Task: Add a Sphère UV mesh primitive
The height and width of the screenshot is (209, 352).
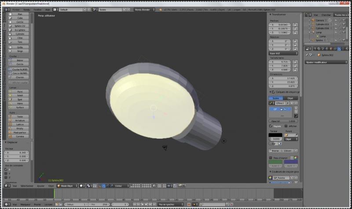Action: (20, 25)
